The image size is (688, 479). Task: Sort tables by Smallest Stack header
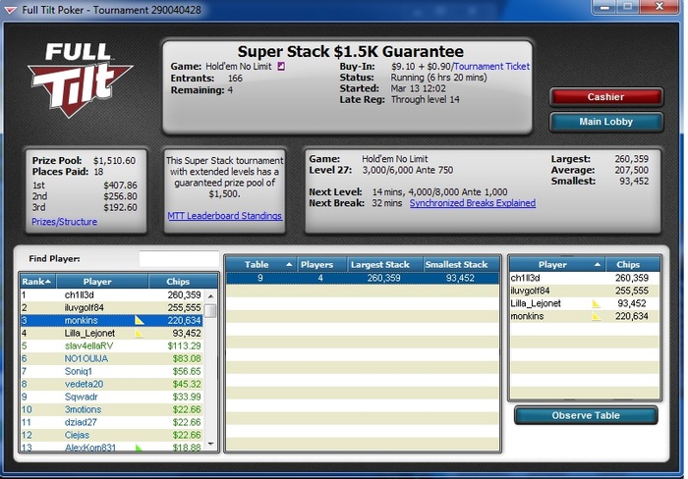point(461,265)
